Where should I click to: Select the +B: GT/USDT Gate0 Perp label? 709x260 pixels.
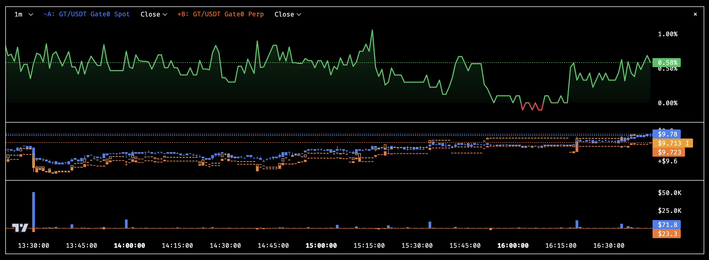coord(221,14)
